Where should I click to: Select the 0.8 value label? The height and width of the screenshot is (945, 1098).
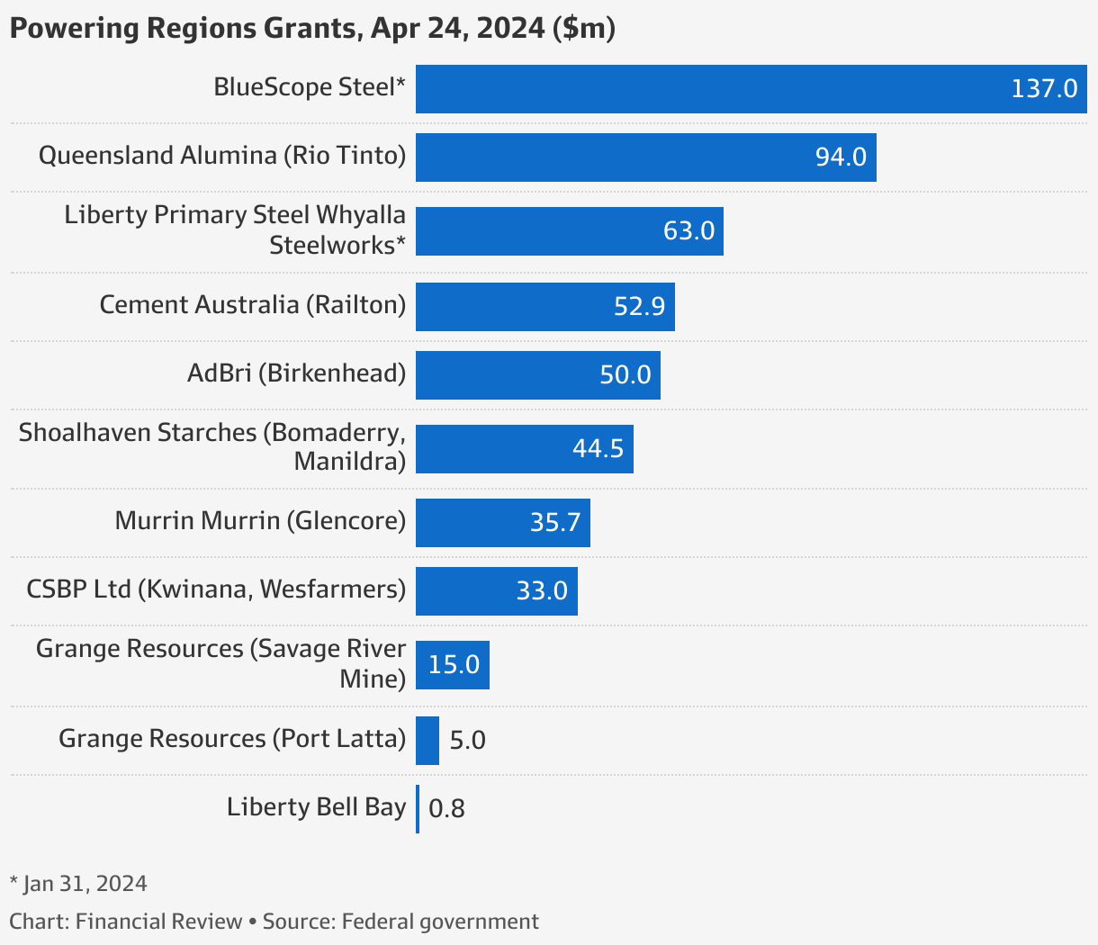click(446, 809)
